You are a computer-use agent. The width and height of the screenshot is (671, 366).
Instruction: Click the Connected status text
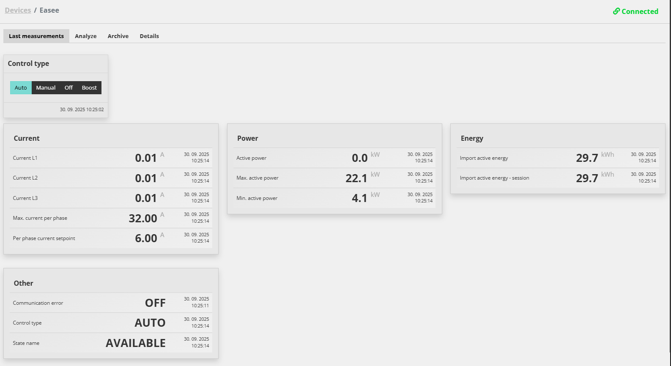click(x=640, y=11)
